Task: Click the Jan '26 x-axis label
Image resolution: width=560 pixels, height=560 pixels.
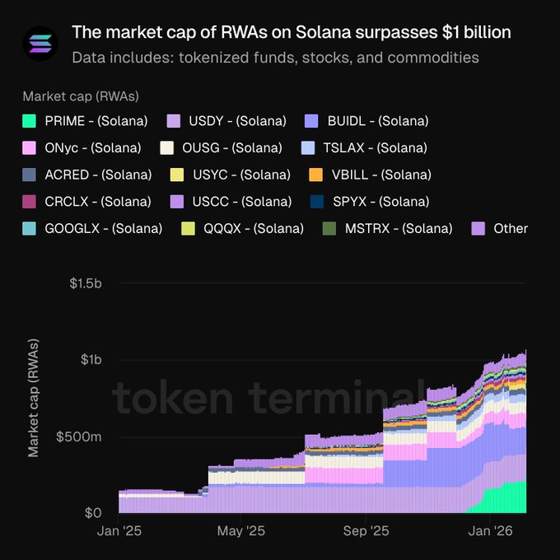Action: coord(491,531)
